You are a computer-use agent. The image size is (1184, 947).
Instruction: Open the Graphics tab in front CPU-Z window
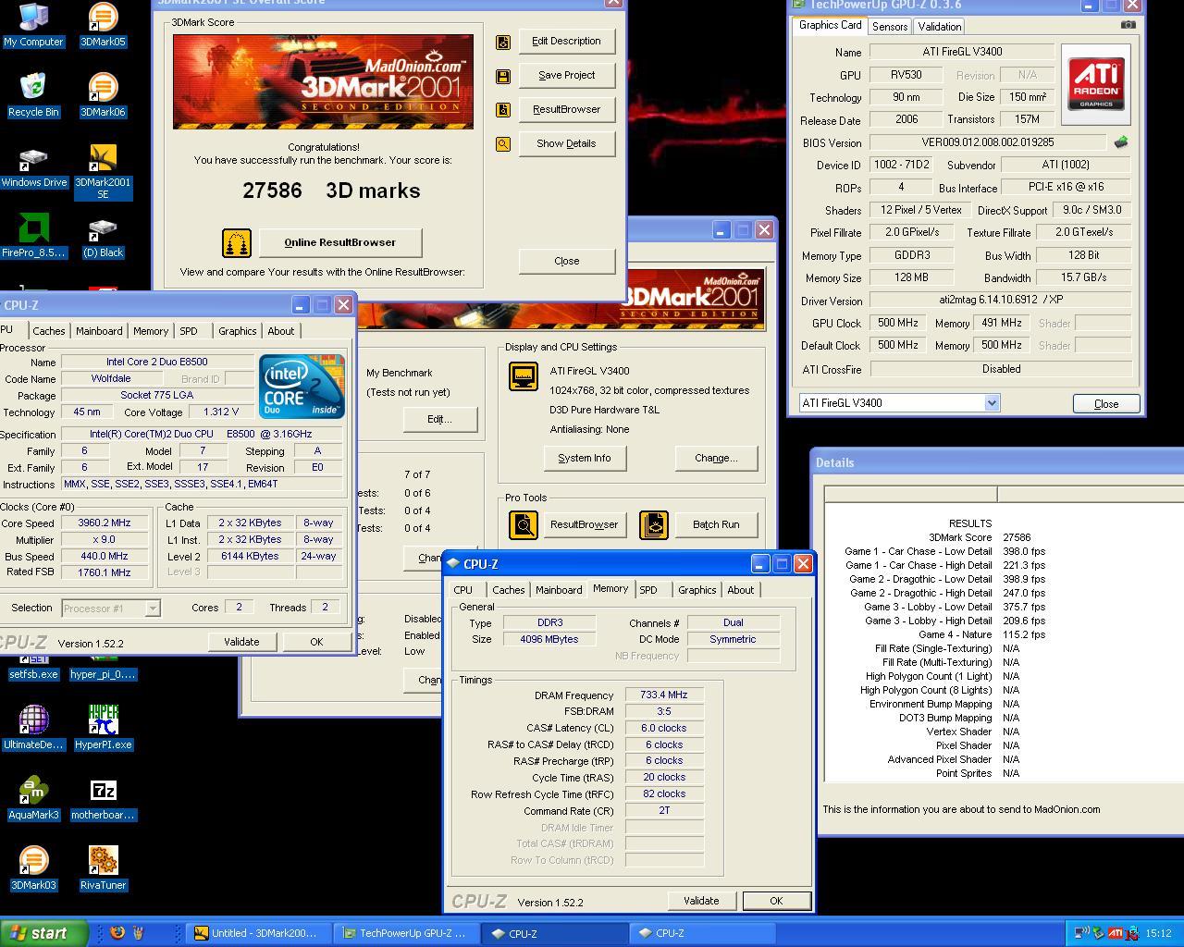coord(697,590)
